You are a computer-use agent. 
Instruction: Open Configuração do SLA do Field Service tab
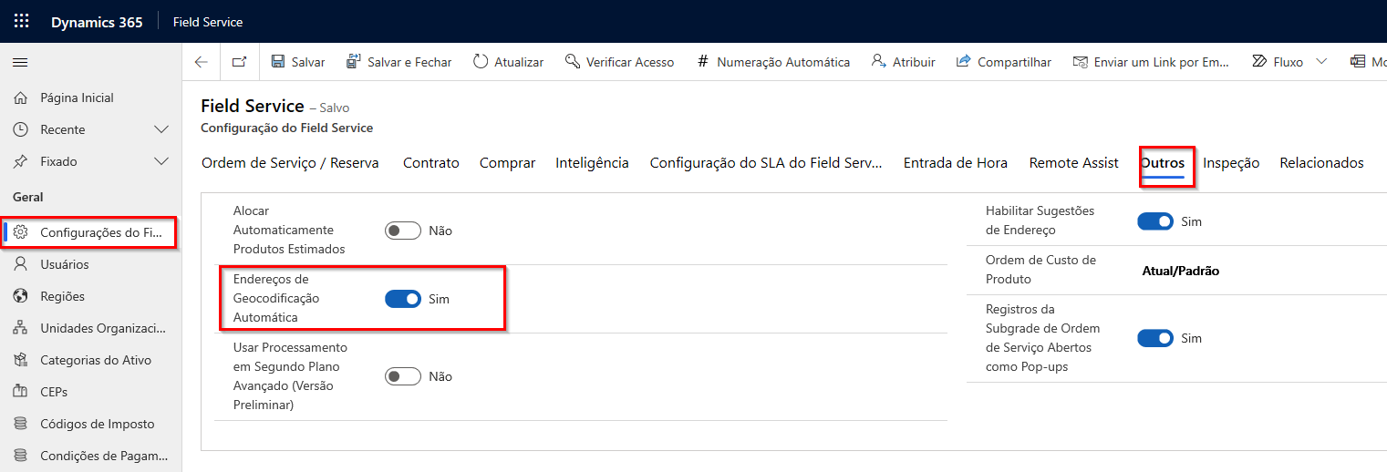[766, 163]
